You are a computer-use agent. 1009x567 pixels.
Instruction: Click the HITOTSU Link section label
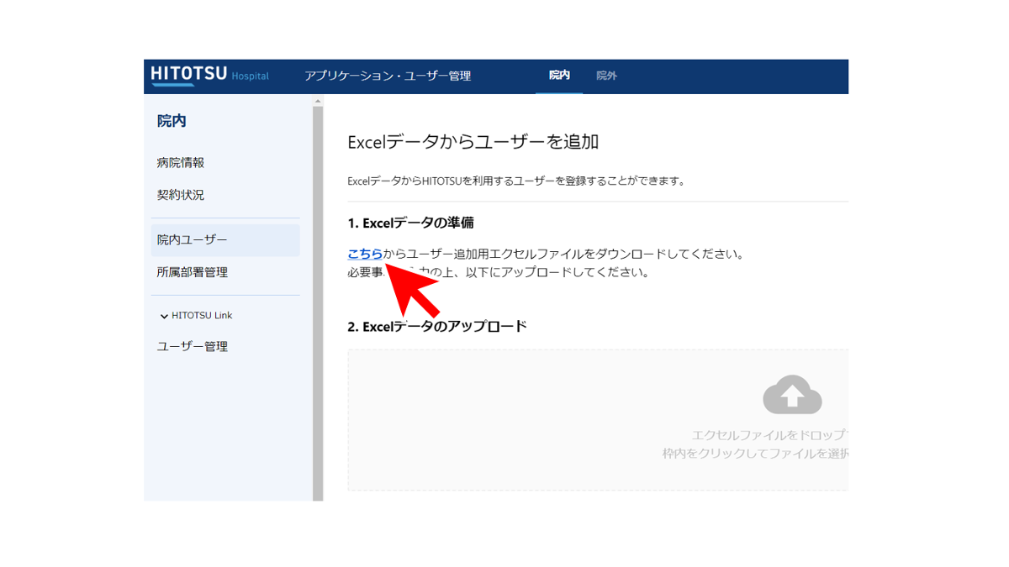(x=202, y=316)
